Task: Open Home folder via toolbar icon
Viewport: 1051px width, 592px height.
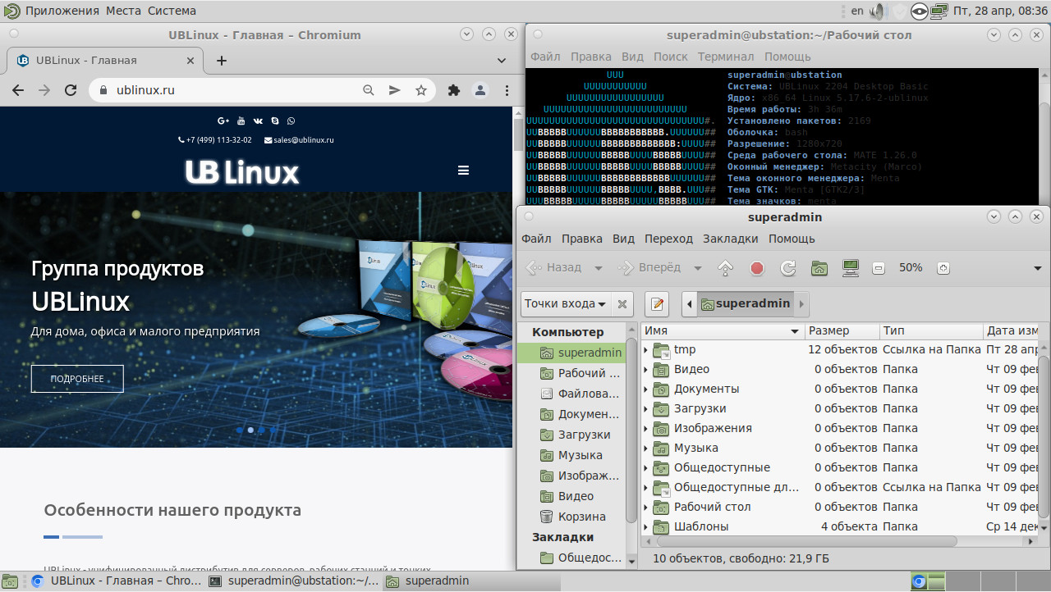Action: point(819,268)
